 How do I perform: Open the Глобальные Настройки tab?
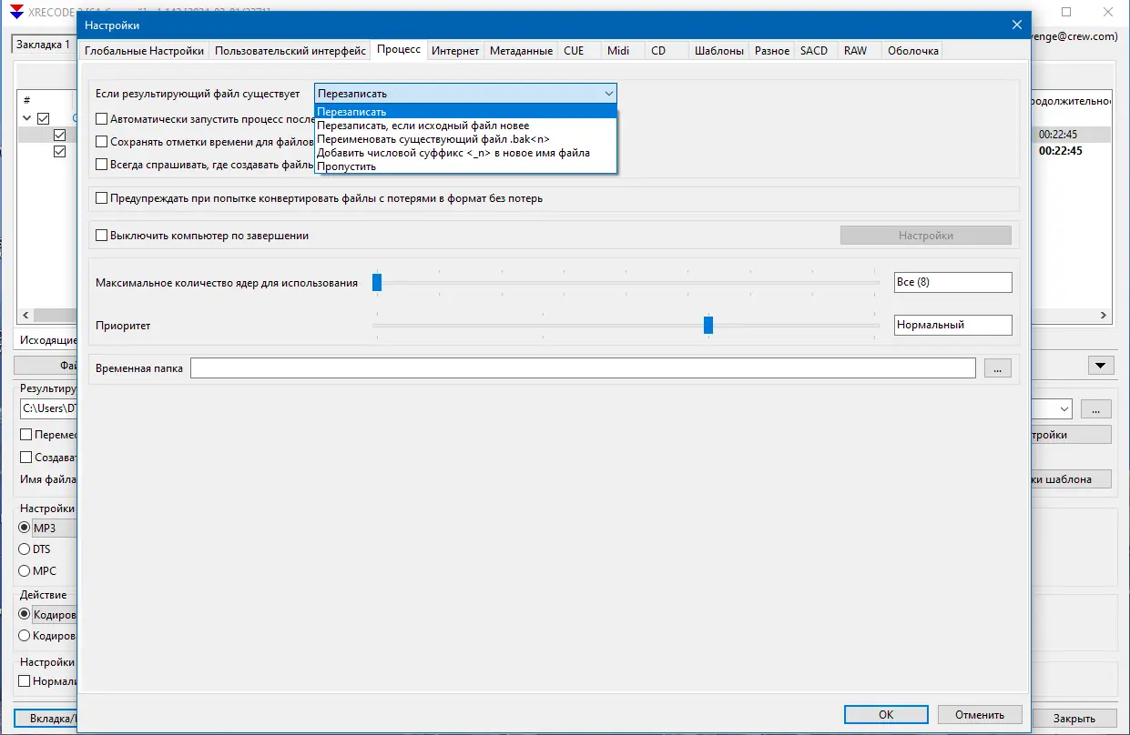click(144, 51)
